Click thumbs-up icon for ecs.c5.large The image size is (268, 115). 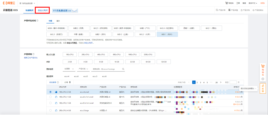click(56, 110)
